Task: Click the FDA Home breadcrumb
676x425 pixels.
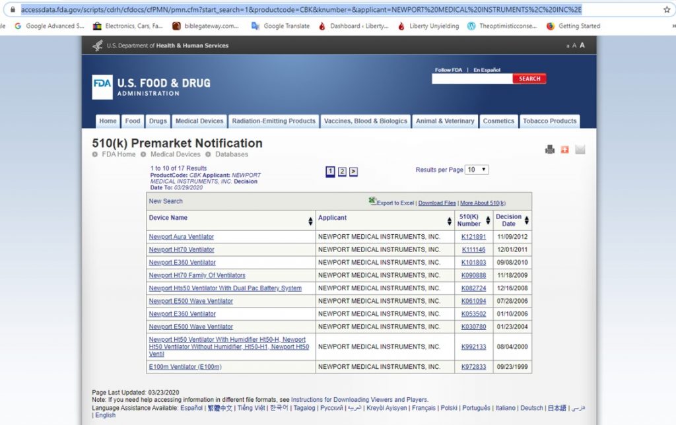Action: click(x=119, y=154)
